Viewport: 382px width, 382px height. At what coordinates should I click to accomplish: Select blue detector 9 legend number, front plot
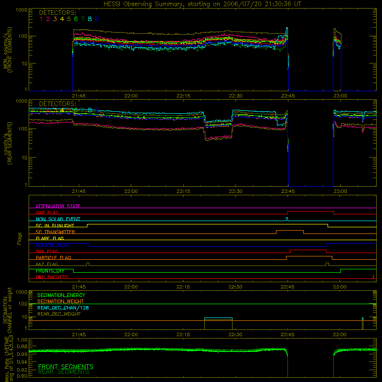pyautogui.click(x=97, y=19)
